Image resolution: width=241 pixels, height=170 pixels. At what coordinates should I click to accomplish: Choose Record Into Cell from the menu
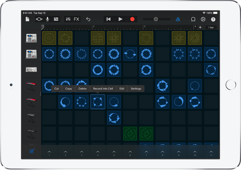[103, 89]
